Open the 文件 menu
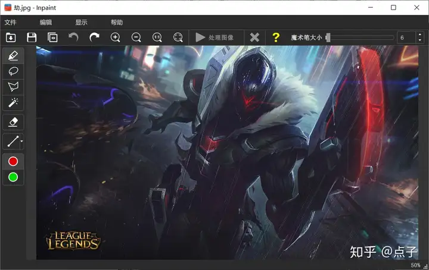 coord(10,23)
